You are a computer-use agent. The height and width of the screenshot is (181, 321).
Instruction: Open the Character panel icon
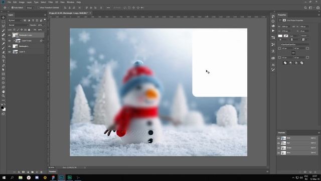click(273, 65)
